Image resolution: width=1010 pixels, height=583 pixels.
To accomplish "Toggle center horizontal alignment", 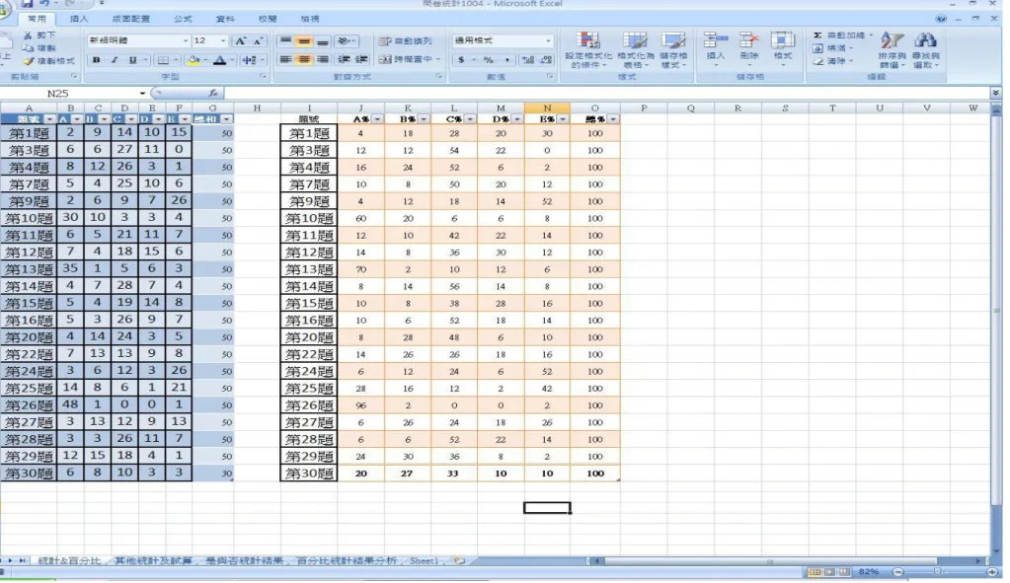I will [x=304, y=59].
